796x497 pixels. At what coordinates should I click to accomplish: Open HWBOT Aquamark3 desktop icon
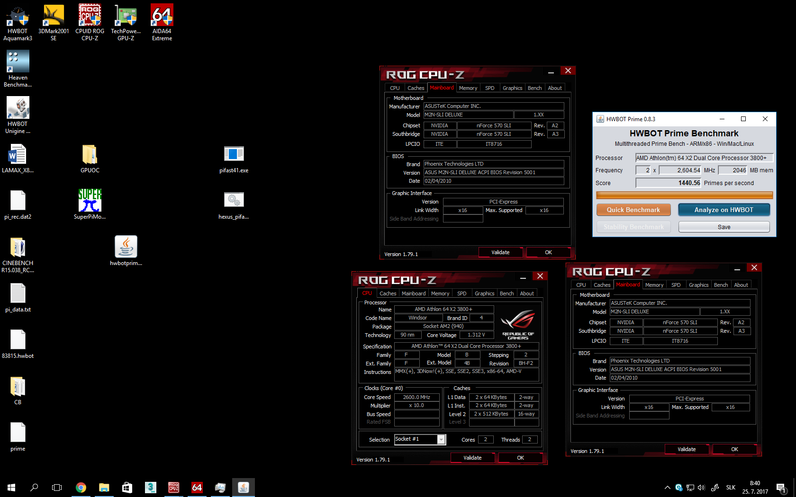(18, 23)
